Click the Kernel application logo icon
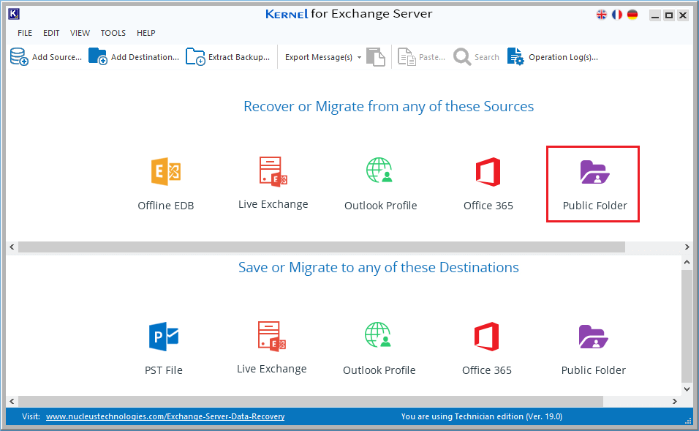This screenshot has height=431, width=699. pos(14,15)
